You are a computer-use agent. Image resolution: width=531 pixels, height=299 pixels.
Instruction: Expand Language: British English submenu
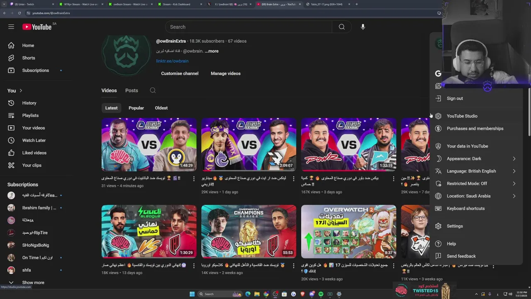click(x=514, y=171)
